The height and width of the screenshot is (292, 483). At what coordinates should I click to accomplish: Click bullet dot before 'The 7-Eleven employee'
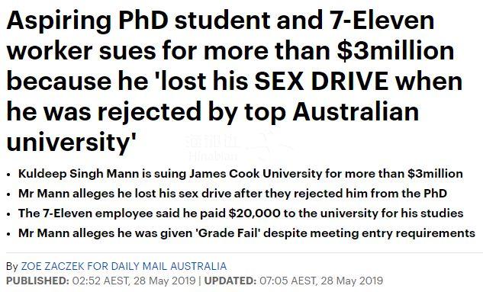[x=8, y=214]
